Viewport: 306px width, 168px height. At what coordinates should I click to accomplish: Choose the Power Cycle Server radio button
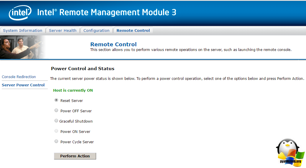tap(56, 141)
